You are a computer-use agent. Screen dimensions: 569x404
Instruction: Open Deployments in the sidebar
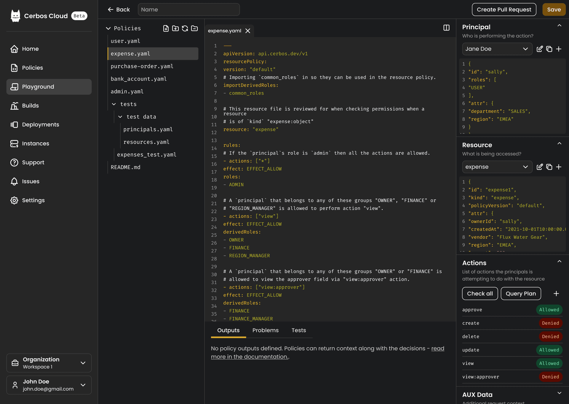(x=49, y=125)
